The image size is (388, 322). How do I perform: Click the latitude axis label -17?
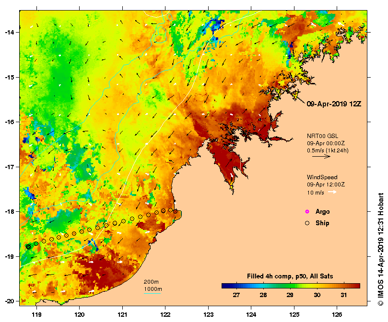coord(9,167)
